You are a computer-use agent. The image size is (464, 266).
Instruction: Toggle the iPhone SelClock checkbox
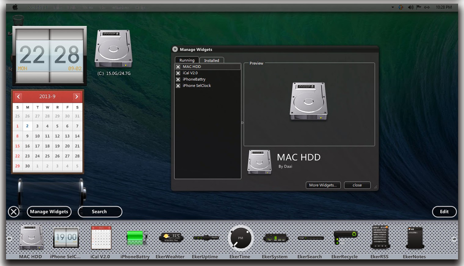coord(178,86)
